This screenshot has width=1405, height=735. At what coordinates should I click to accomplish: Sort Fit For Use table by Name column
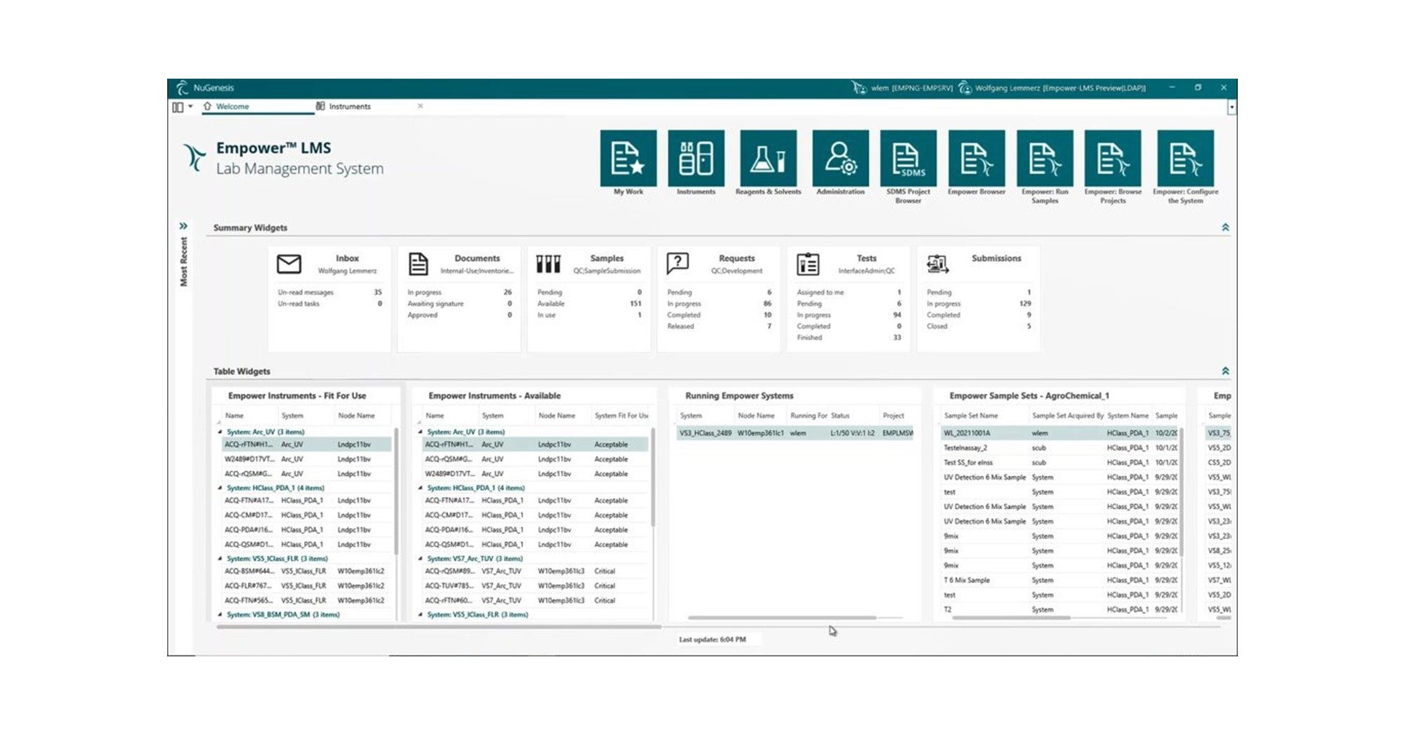(x=235, y=416)
